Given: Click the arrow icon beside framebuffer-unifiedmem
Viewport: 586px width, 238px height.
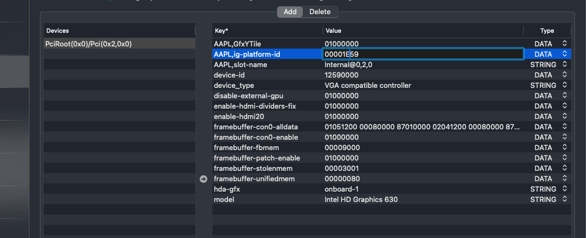Looking at the screenshot, I should pyautogui.click(x=204, y=179).
